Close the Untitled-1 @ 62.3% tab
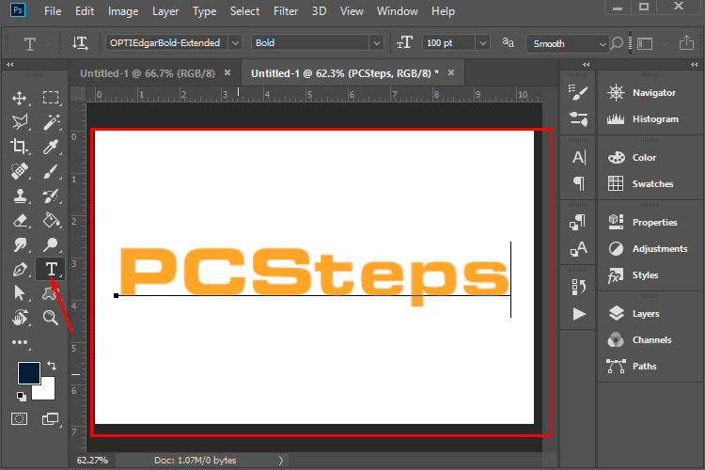 [451, 72]
